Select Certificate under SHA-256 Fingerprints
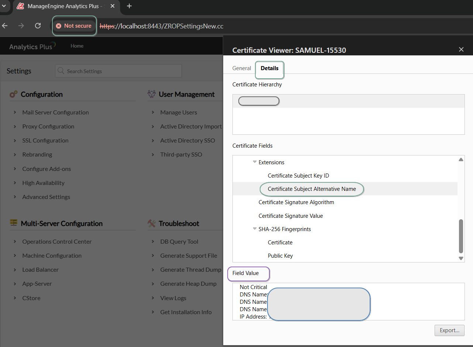The height and width of the screenshot is (347, 473). coord(280,243)
